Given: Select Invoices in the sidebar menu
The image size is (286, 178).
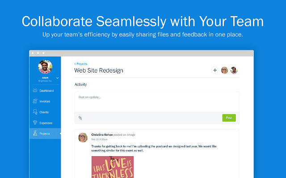Looking at the screenshot, I should (46, 101).
